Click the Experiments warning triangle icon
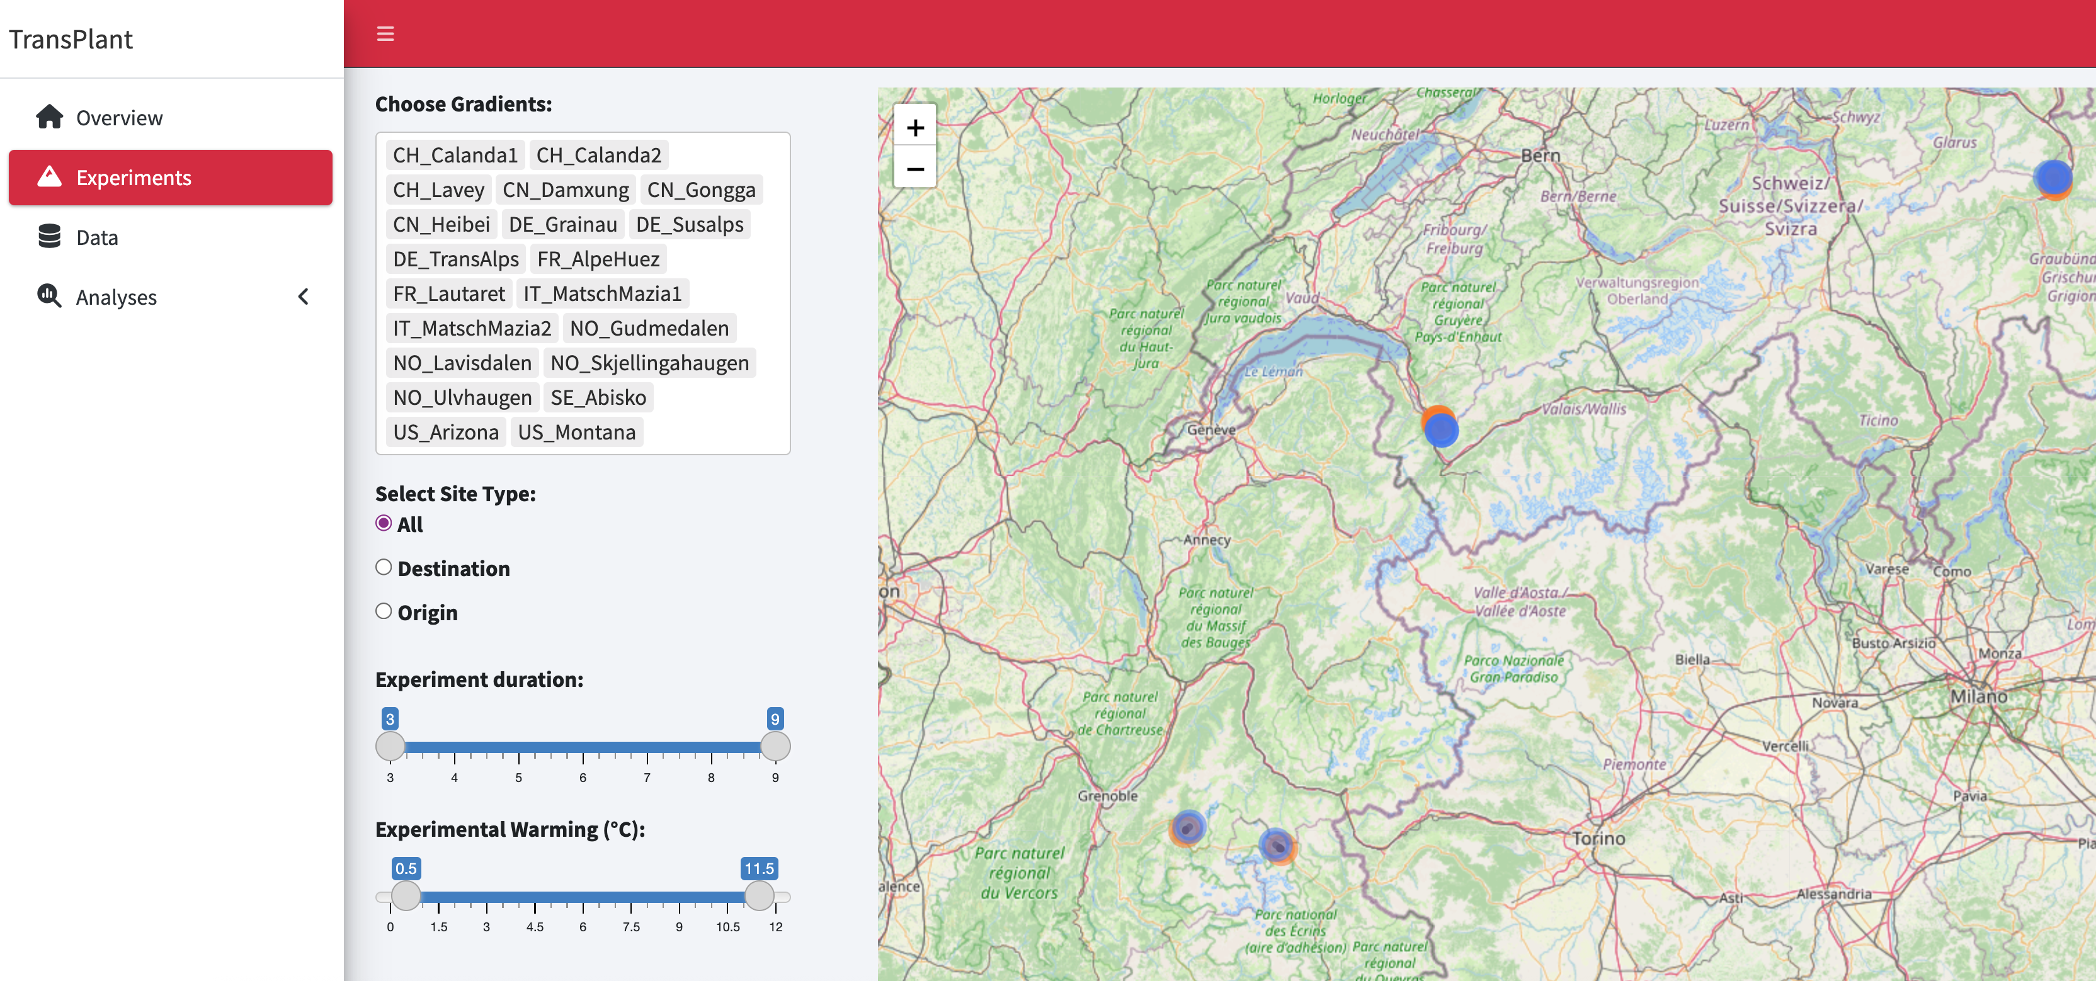 tap(50, 178)
